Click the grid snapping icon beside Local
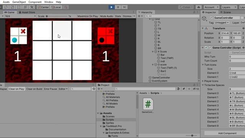 pos(66,7)
